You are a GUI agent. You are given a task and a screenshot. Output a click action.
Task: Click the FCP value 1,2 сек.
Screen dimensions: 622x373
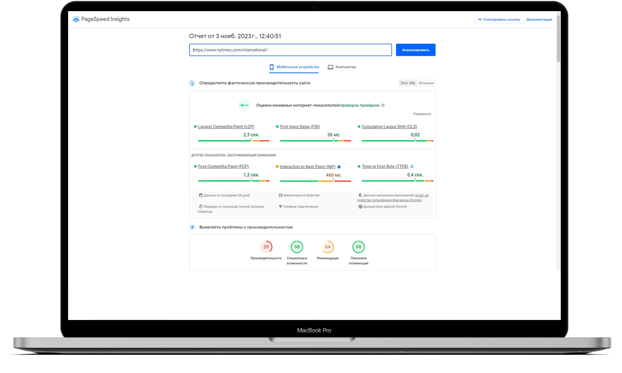click(x=251, y=175)
